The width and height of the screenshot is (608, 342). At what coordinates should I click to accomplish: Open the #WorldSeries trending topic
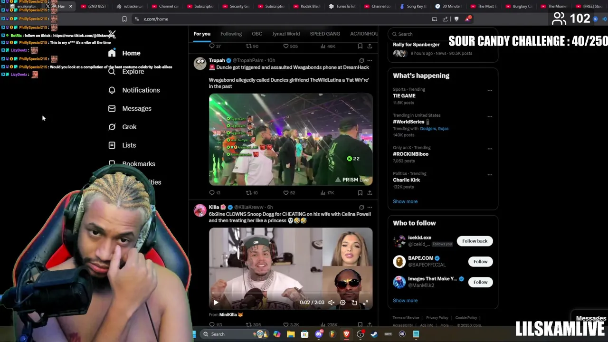[x=408, y=122]
